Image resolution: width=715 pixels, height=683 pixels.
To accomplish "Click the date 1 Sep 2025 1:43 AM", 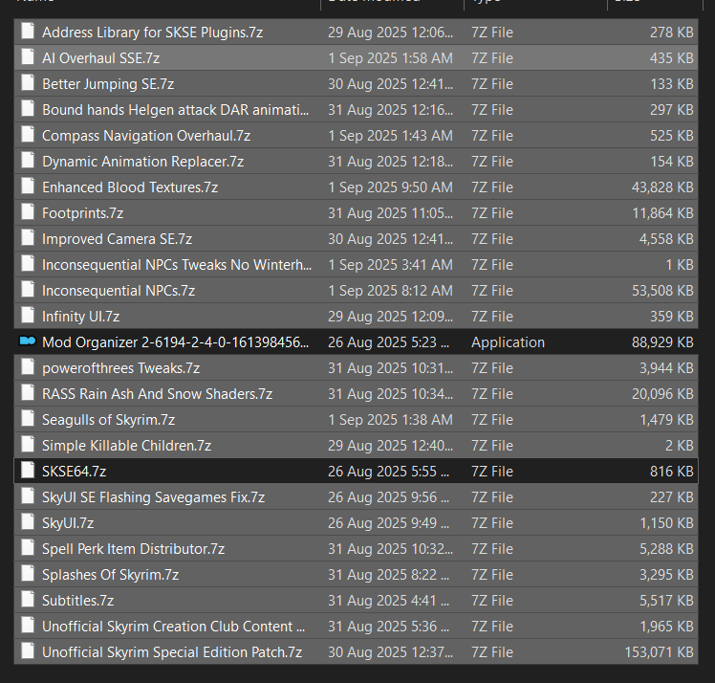I will 391,136.
